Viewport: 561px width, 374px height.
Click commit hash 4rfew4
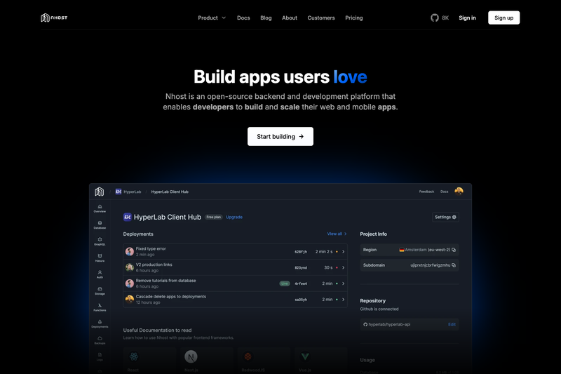tap(301, 283)
